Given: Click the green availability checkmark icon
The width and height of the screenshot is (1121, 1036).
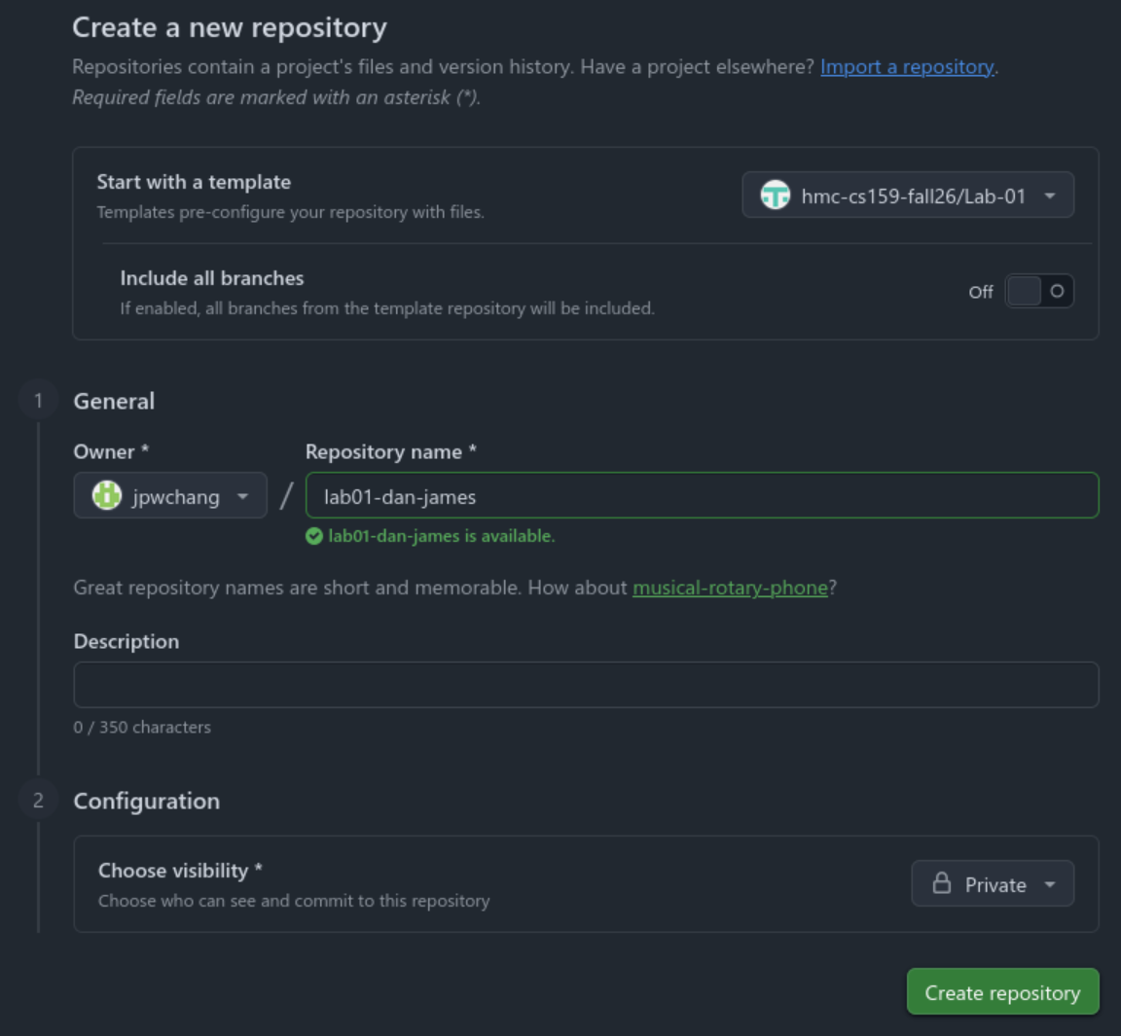Looking at the screenshot, I should pyautogui.click(x=314, y=536).
